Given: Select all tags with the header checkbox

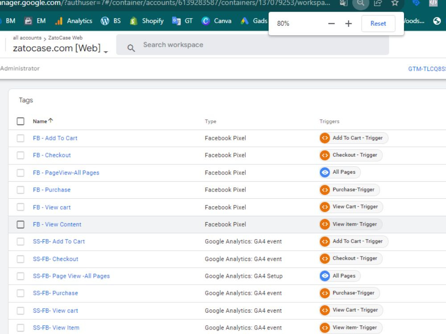Looking at the screenshot, I should 20,121.
